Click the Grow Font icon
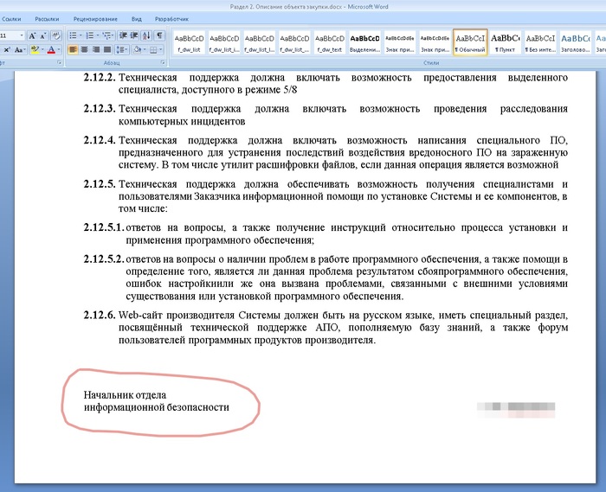The height and width of the screenshot is (492, 606). click(x=33, y=35)
